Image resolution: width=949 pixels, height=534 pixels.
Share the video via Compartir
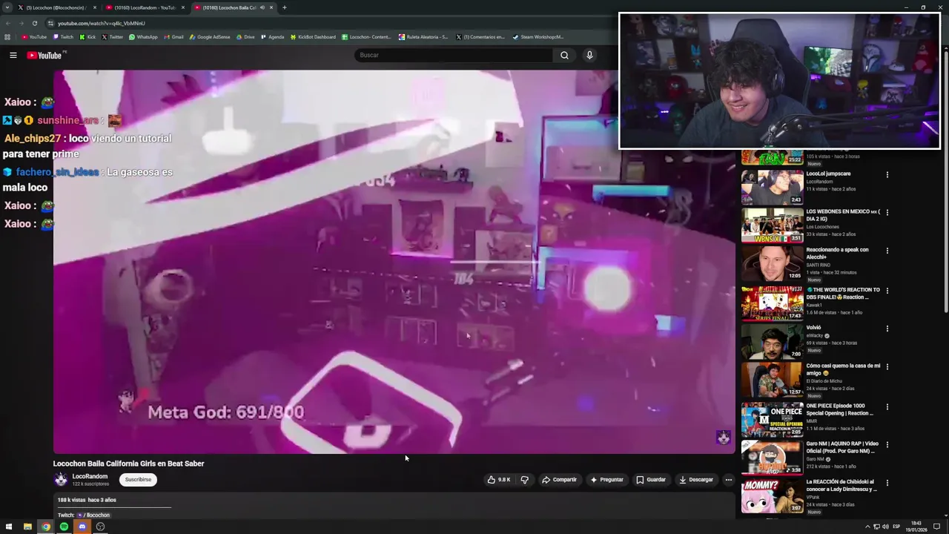pyautogui.click(x=559, y=480)
